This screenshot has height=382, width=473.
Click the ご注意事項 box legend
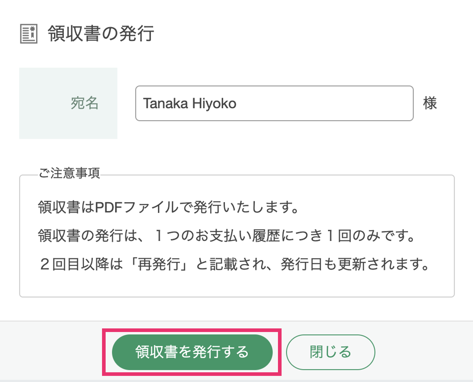(69, 173)
